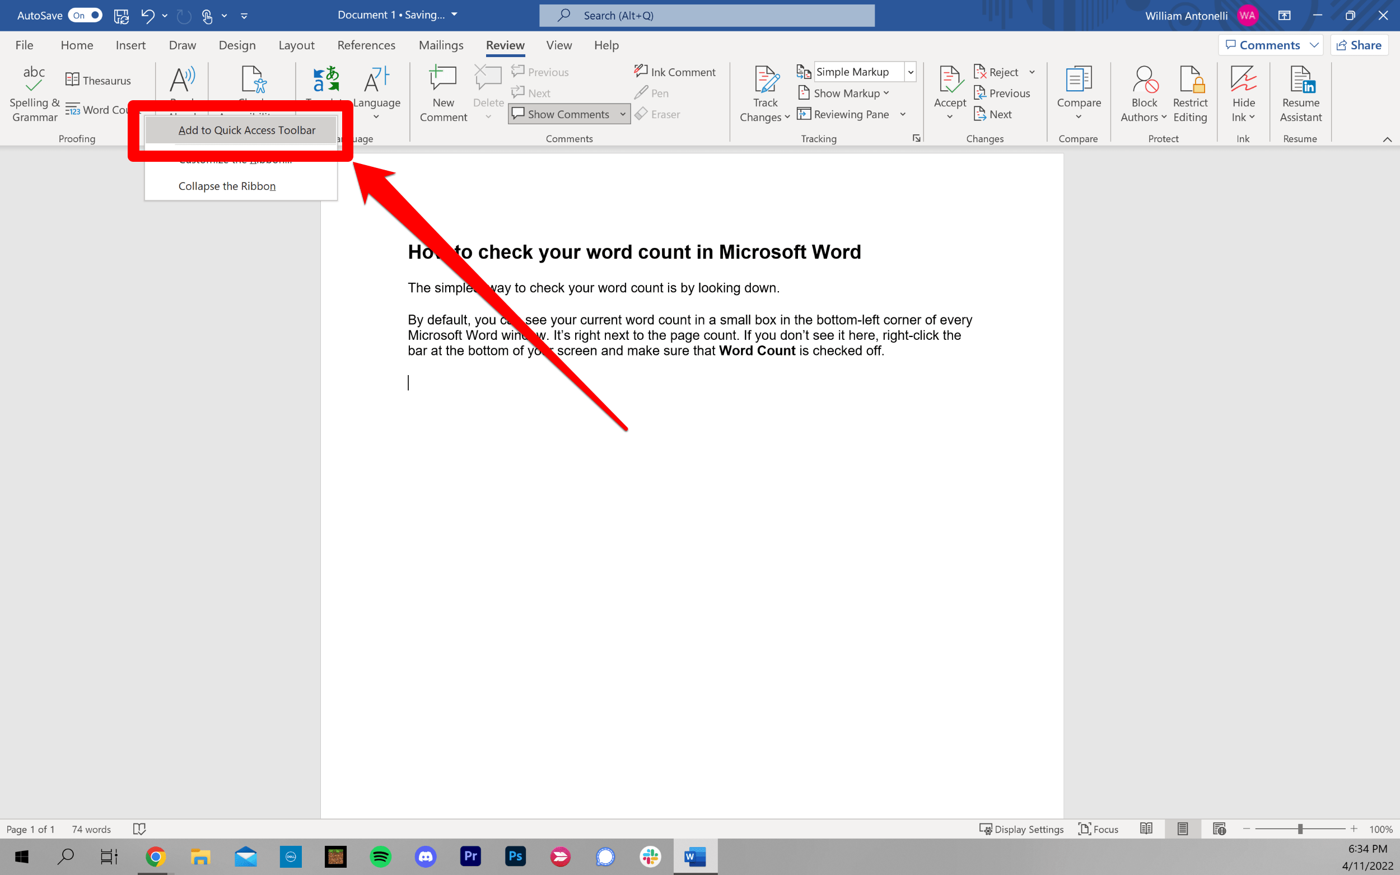Click the Share button
The height and width of the screenshot is (875, 1400).
tap(1359, 45)
